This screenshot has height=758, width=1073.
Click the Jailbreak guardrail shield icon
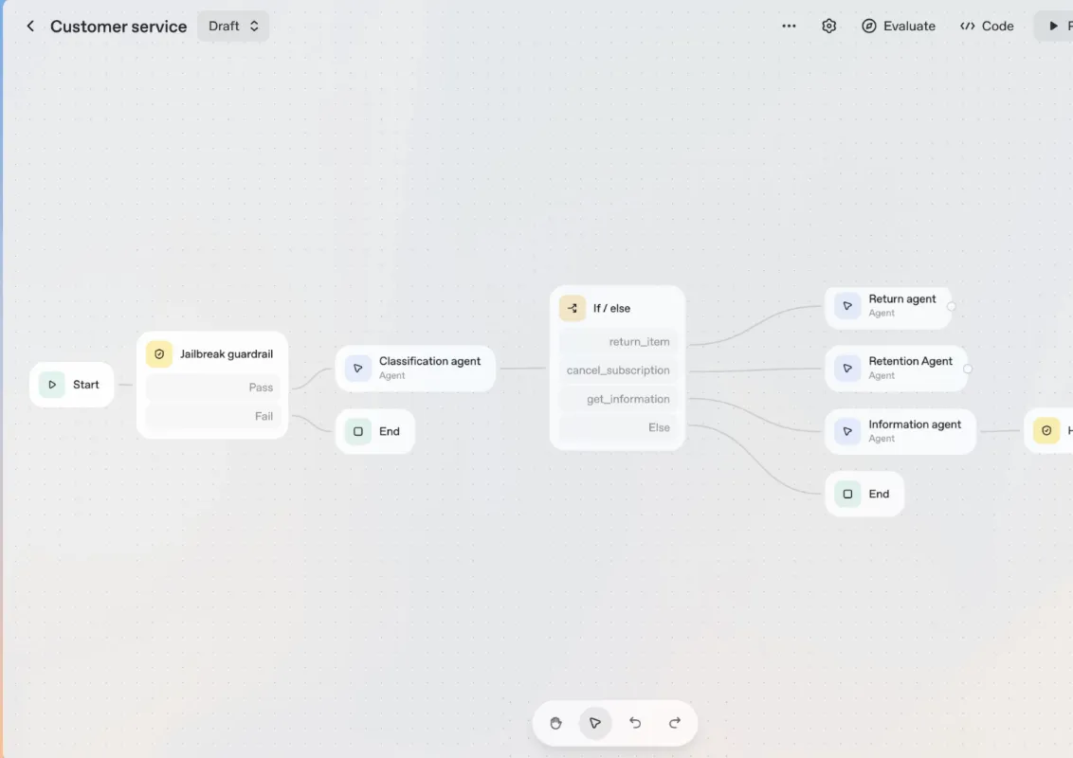[158, 353]
